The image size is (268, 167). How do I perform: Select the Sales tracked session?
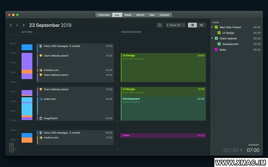163,136
